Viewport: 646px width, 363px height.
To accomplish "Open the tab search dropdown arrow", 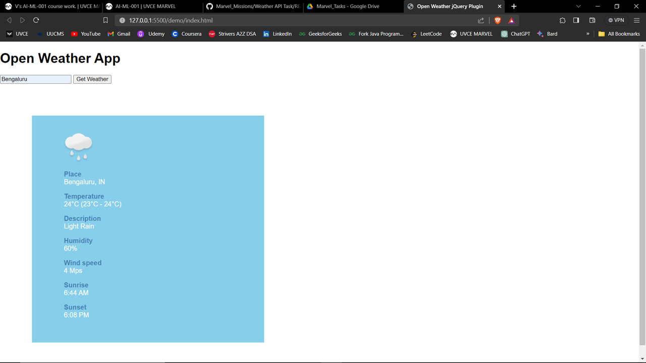I will click(x=578, y=6).
